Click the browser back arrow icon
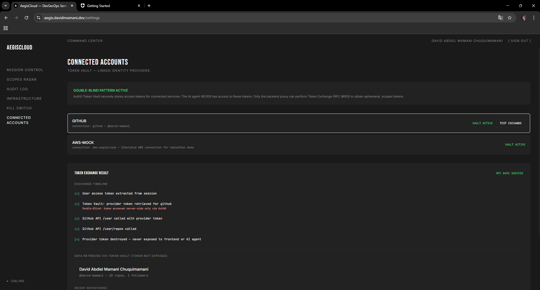Image resolution: width=540 pixels, height=290 pixels. point(6,18)
